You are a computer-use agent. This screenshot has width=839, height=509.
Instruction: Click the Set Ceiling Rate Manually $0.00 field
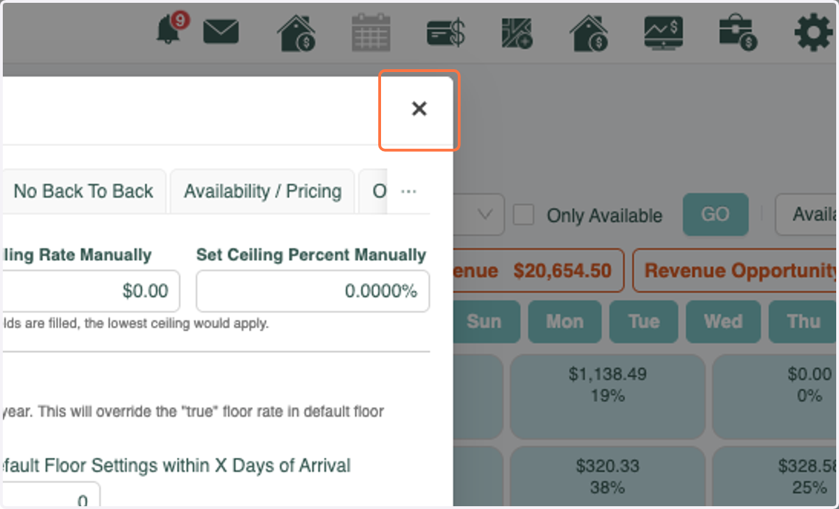[90, 291]
